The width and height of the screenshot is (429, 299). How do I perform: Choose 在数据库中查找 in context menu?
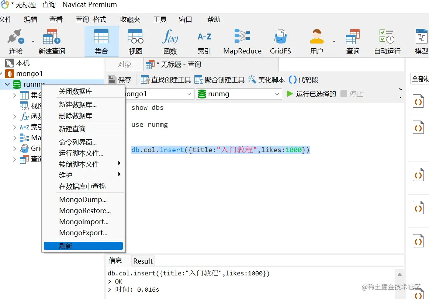pos(84,186)
